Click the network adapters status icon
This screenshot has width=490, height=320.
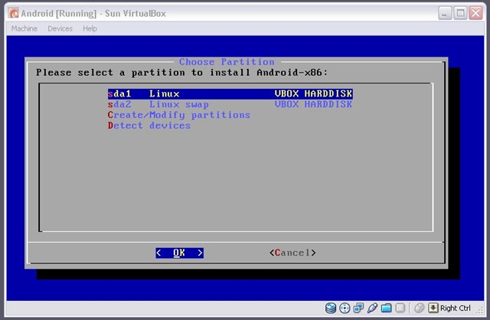point(358,308)
